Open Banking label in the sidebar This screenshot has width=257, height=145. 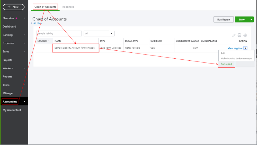7,35
